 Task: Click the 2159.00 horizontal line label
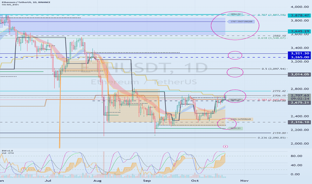click(x=279, y=133)
